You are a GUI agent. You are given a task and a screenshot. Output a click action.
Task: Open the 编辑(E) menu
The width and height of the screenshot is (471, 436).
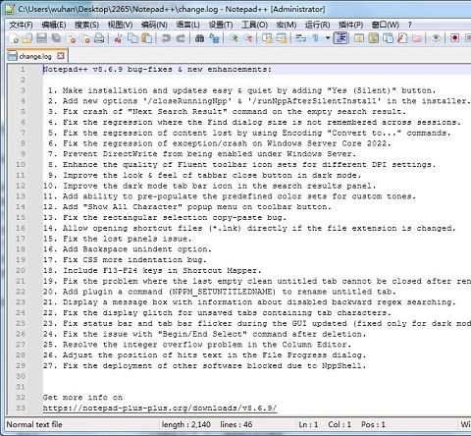point(54,25)
